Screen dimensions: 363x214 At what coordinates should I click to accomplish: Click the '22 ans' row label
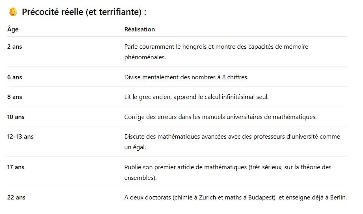(x=16, y=198)
